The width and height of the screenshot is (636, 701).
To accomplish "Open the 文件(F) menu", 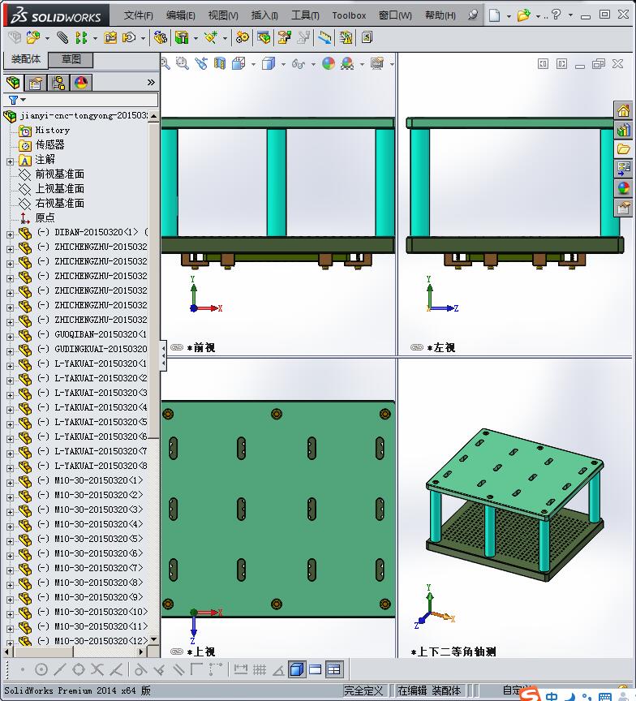I will click(138, 15).
